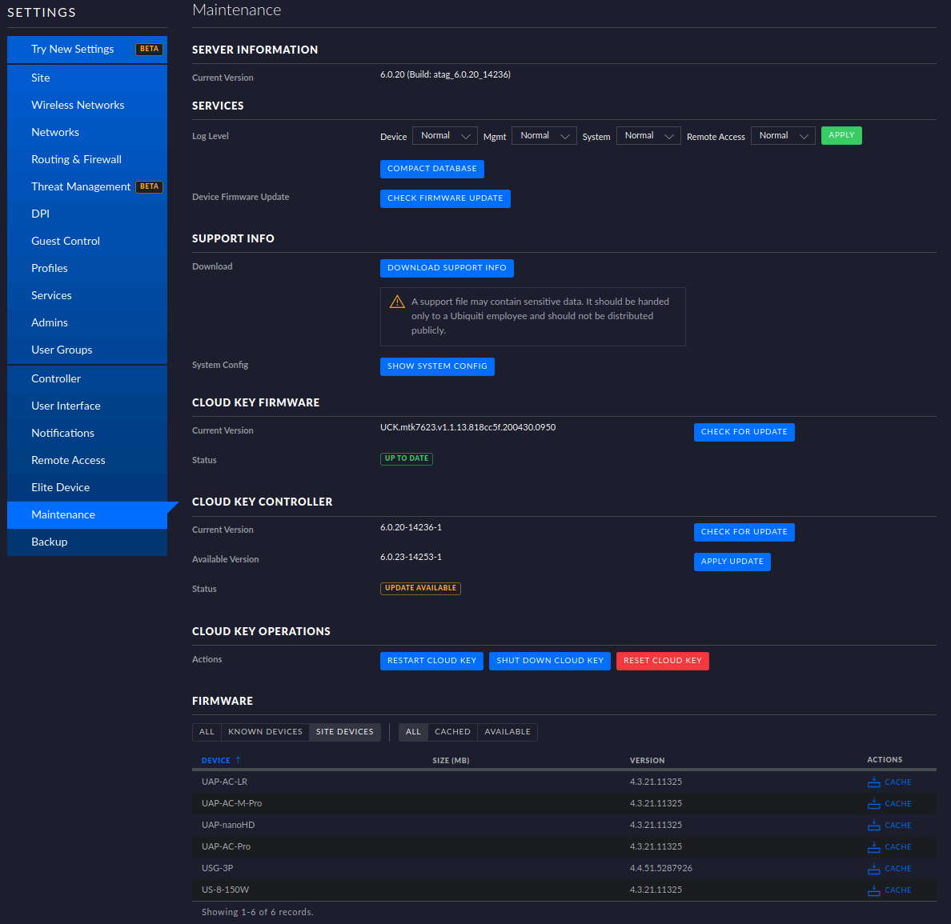Open Remote Access in sidebar
Image resolution: width=951 pixels, height=924 pixels.
pyautogui.click(x=87, y=461)
